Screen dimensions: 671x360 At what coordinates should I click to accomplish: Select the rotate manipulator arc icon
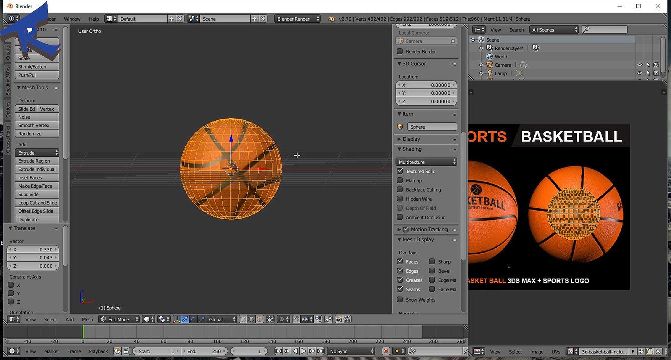pyautogui.click(x=193, y=319)
